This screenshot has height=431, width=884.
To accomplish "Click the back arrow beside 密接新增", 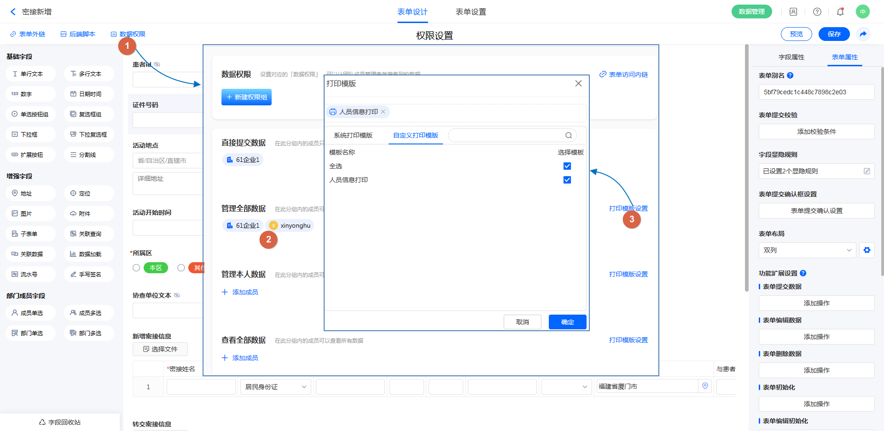I will pyautogui.click(x=13, y=12).
